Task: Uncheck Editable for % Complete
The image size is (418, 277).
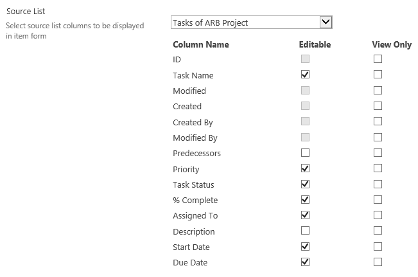Action: tap(305, 200)
